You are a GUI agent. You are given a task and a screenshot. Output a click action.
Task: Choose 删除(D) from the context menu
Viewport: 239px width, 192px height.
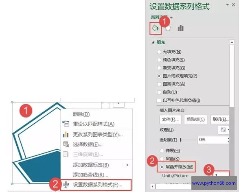(81, 114)
